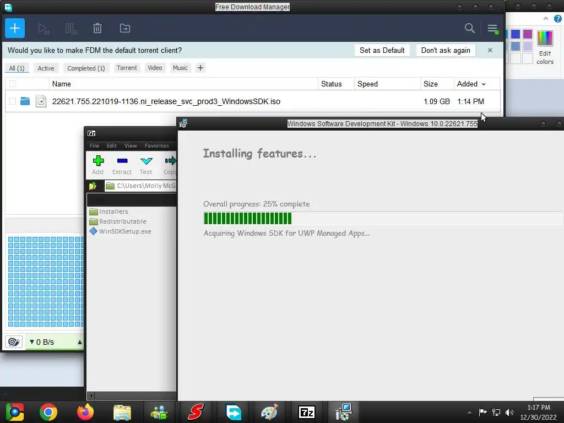
Task: Select the Video filter tab
Action: (x=155, y=68)
